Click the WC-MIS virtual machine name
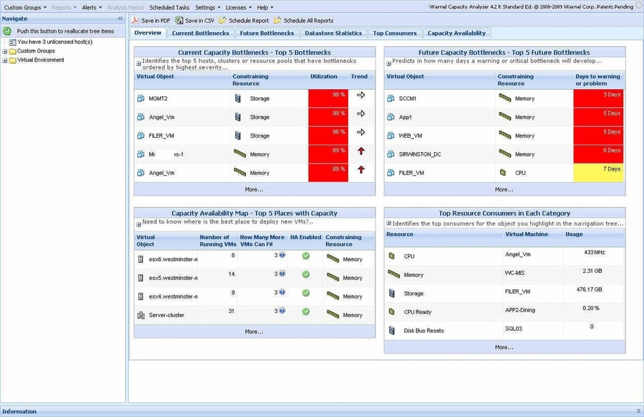The height and width of the screenshot is (417, 644). [x=514, y=273]
